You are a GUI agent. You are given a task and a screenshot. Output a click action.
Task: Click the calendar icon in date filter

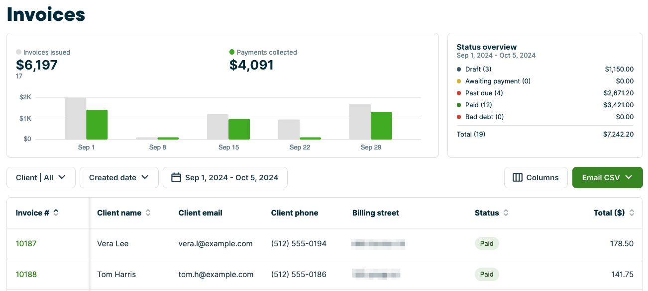176,177
